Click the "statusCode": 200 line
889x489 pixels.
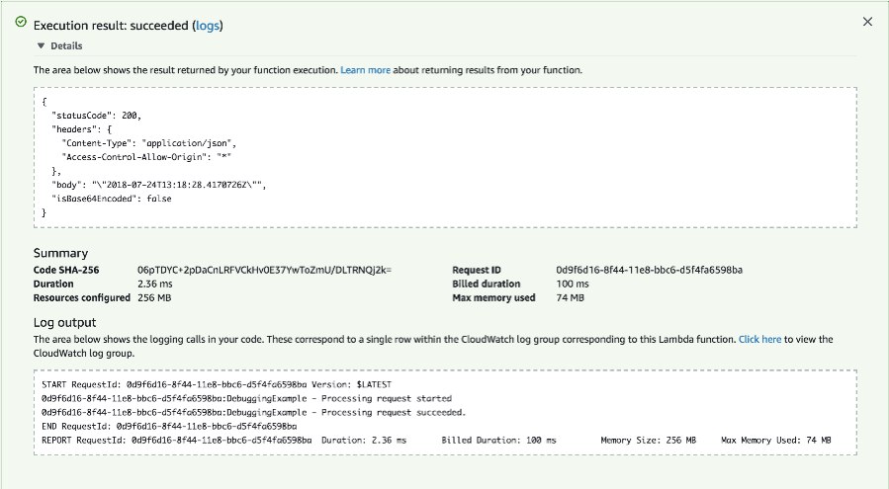96,116
